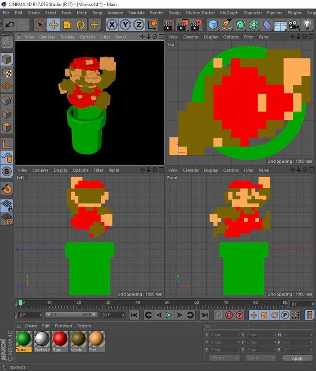Switch to Texture mode checkered cube

6,73
